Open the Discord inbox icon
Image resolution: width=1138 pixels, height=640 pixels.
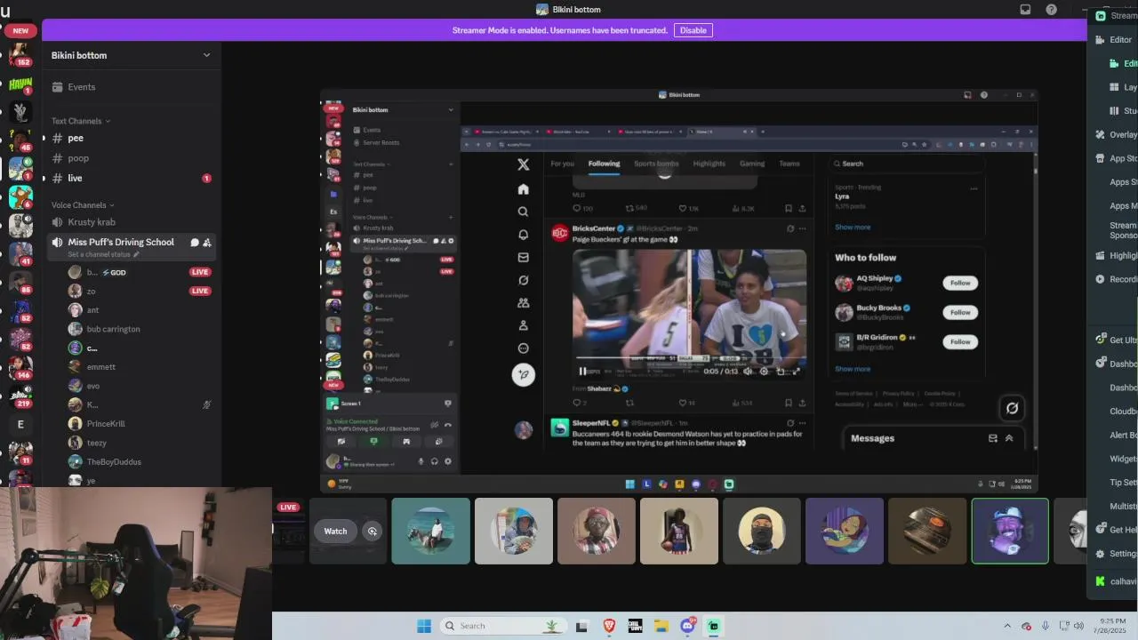1025,10
